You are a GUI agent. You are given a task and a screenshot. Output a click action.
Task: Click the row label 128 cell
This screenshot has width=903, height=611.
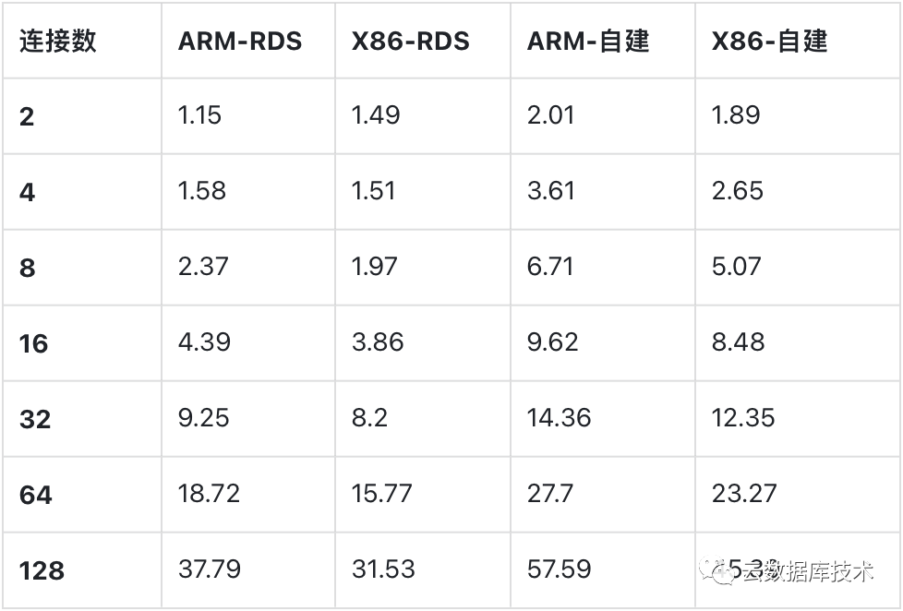click(42, 570)
